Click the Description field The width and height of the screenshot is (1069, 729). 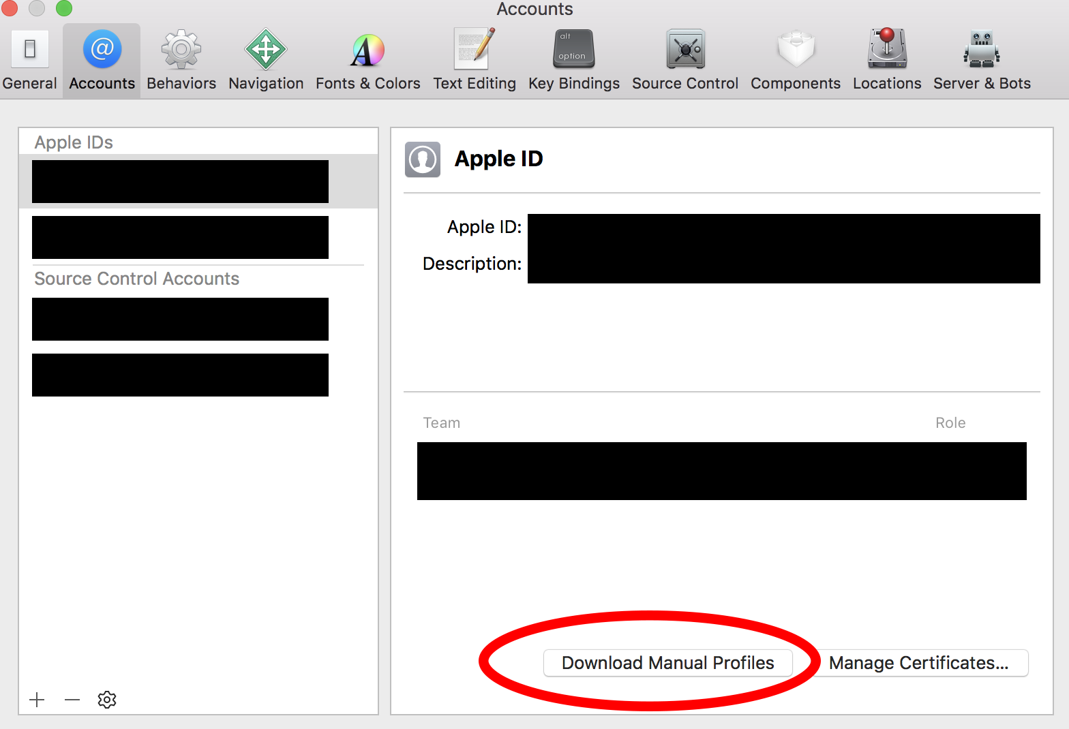click(x=784, y=264)
